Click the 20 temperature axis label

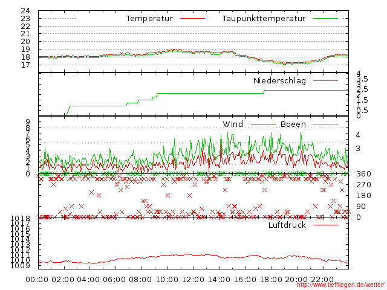pyautogui.click(x=25, y=42)
